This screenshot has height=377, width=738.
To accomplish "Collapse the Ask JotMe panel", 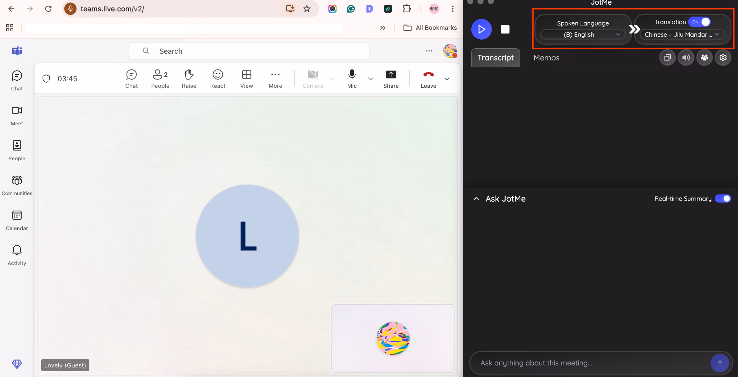I will click(x=476, y=199).
